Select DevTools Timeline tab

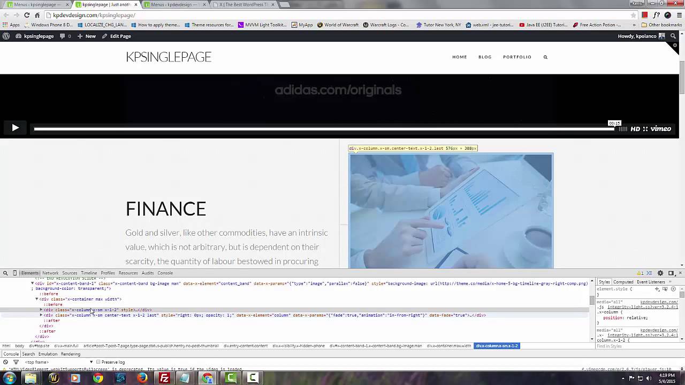89,273
